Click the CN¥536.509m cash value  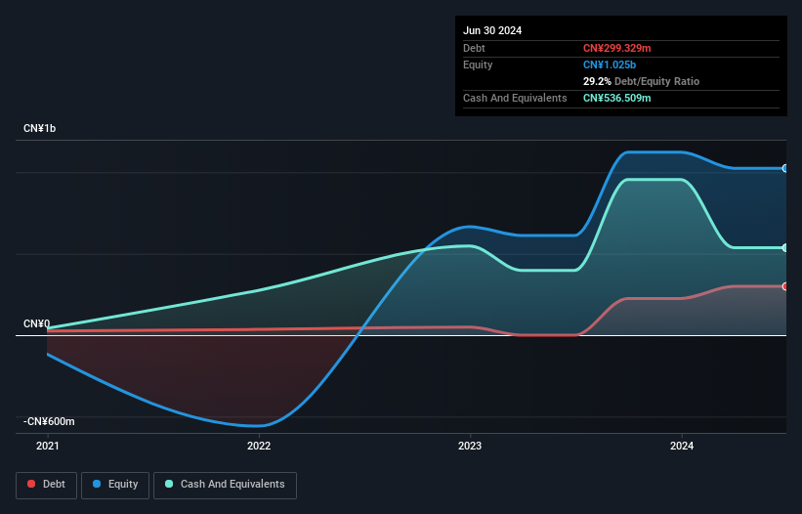pyautogui.click(x=616, y=98)
